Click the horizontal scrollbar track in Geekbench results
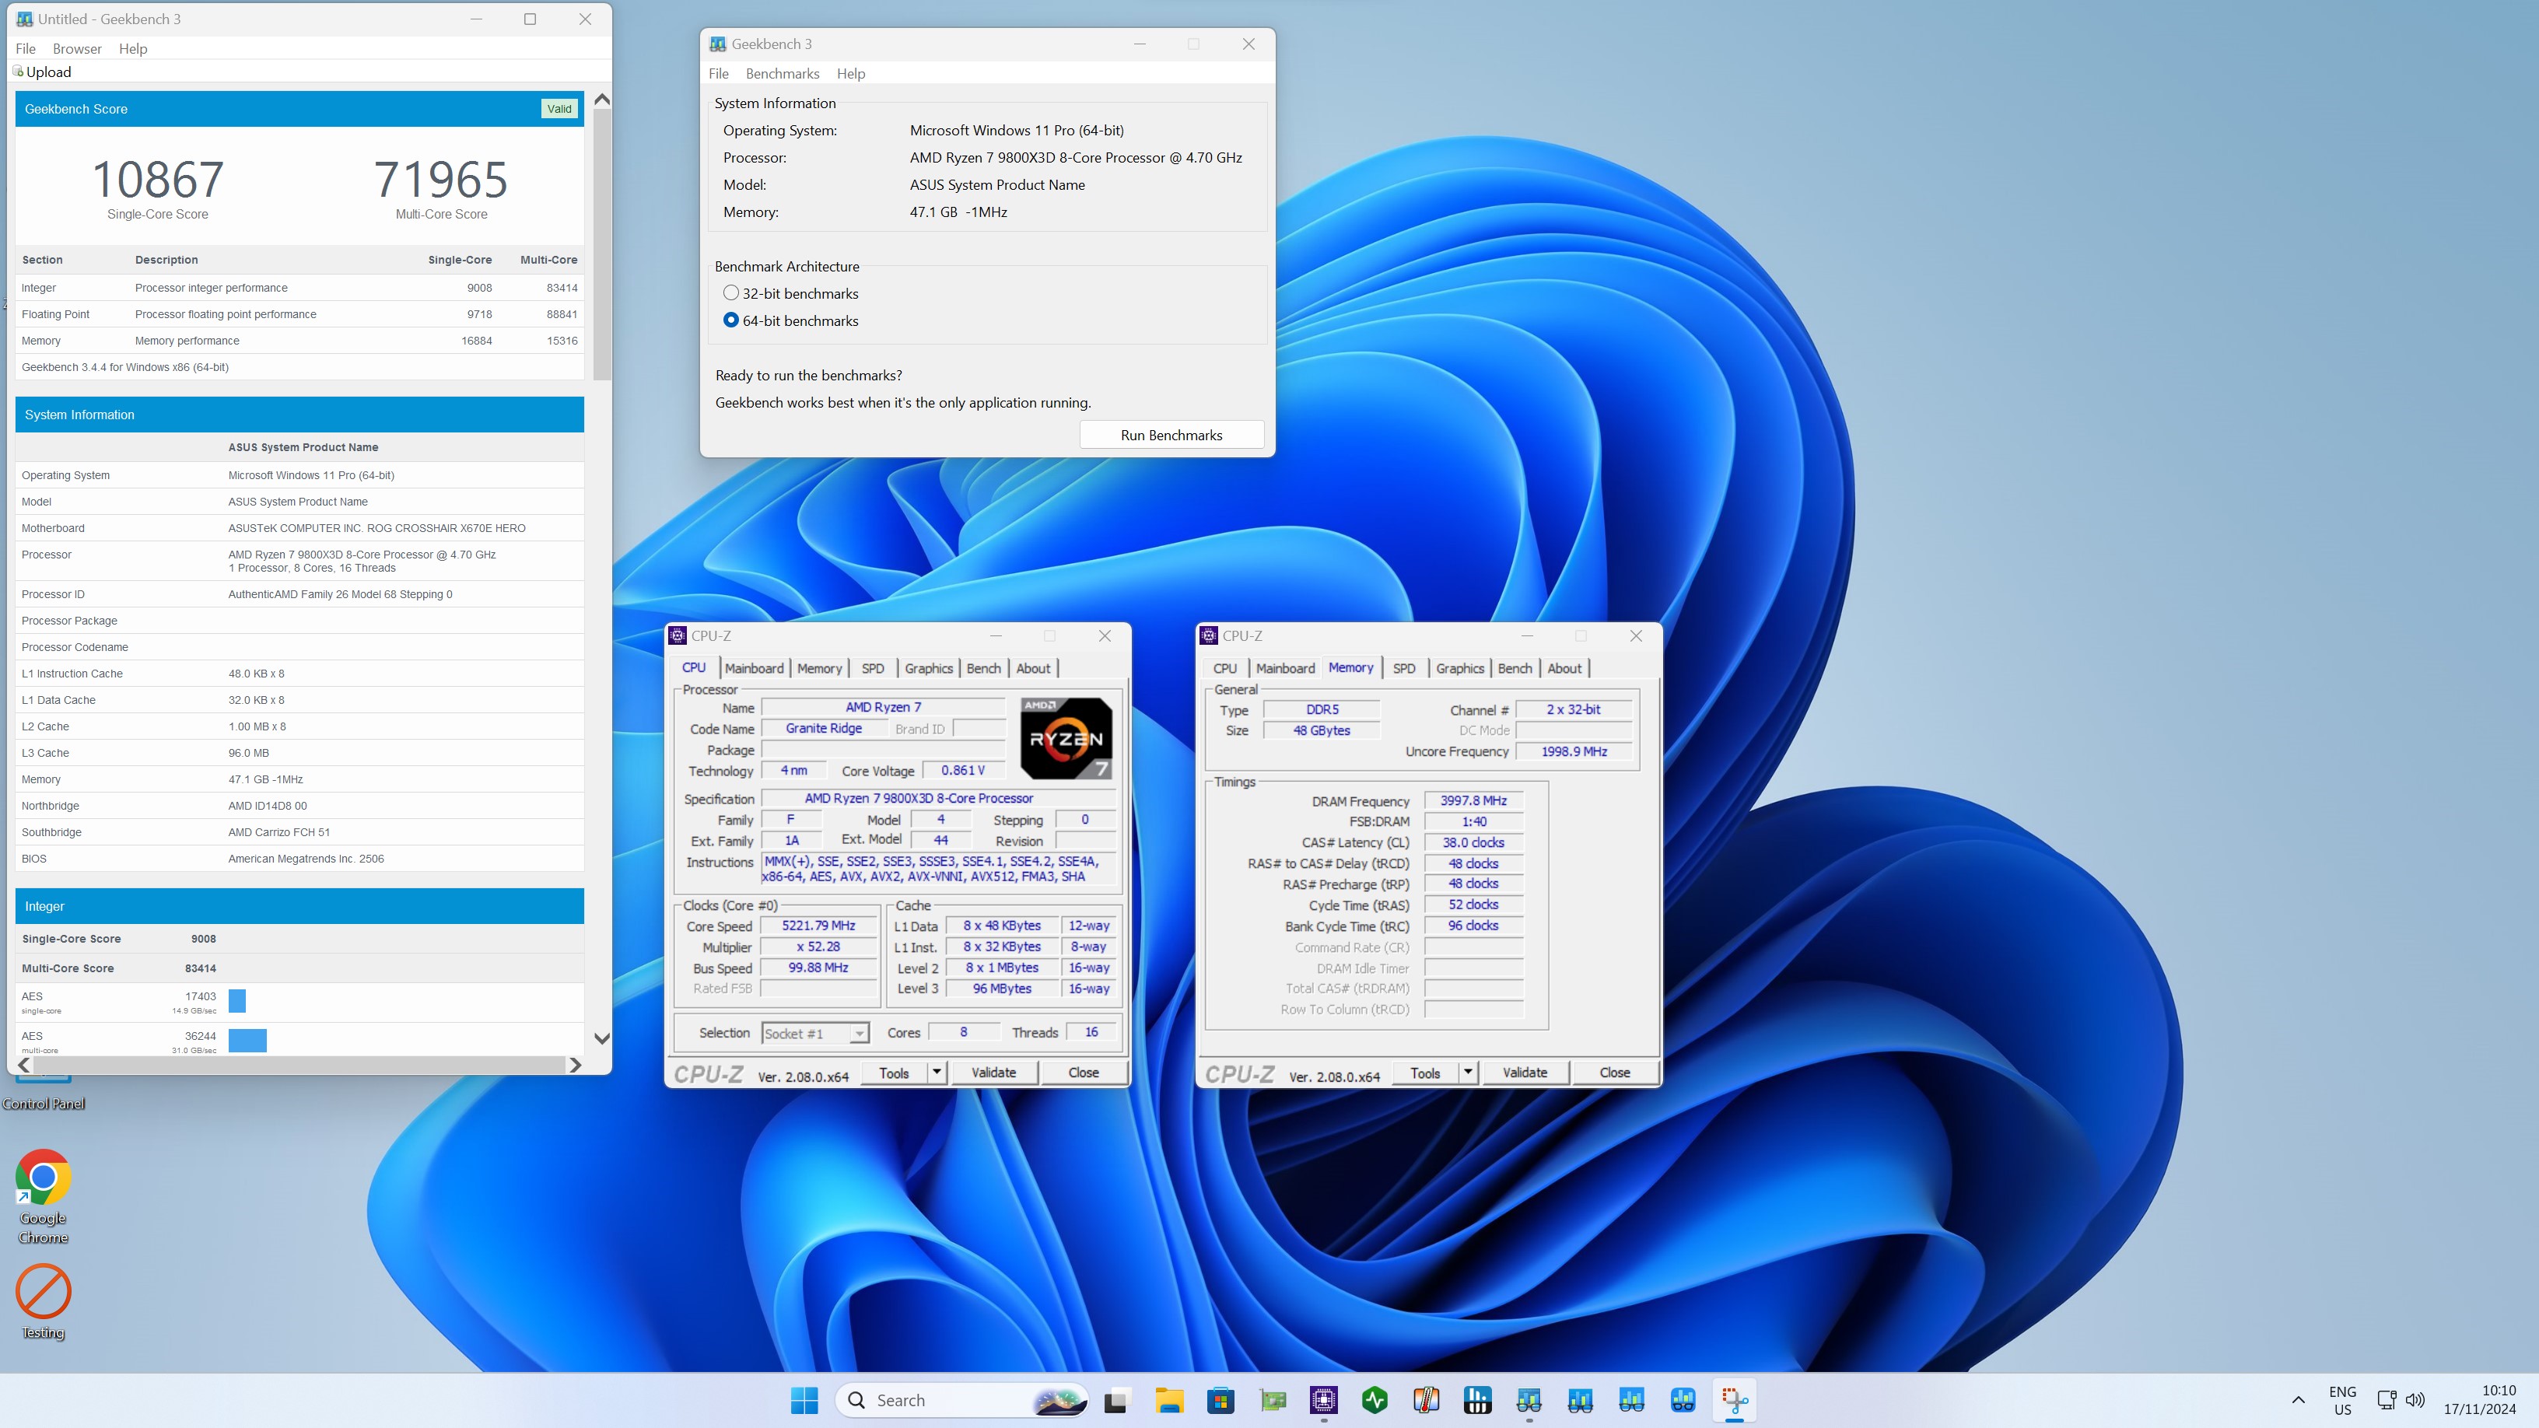 pyautogui.click(x=299, y=1066)
